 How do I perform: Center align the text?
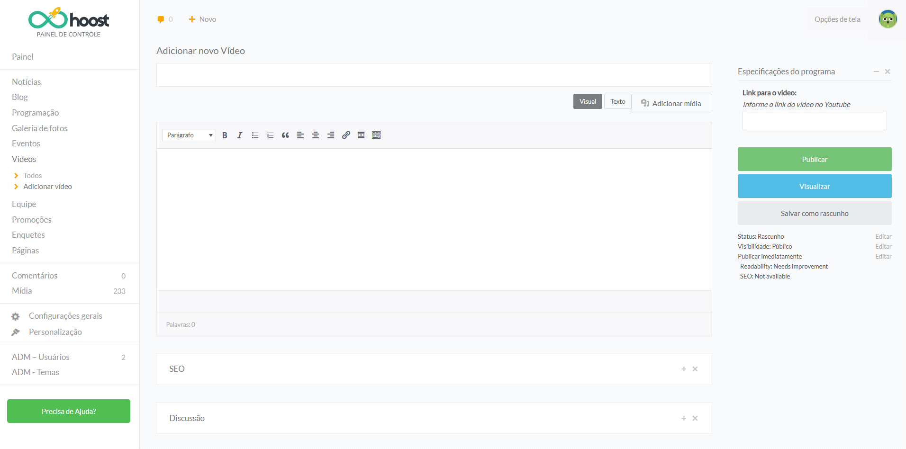[x=316, y=135]
